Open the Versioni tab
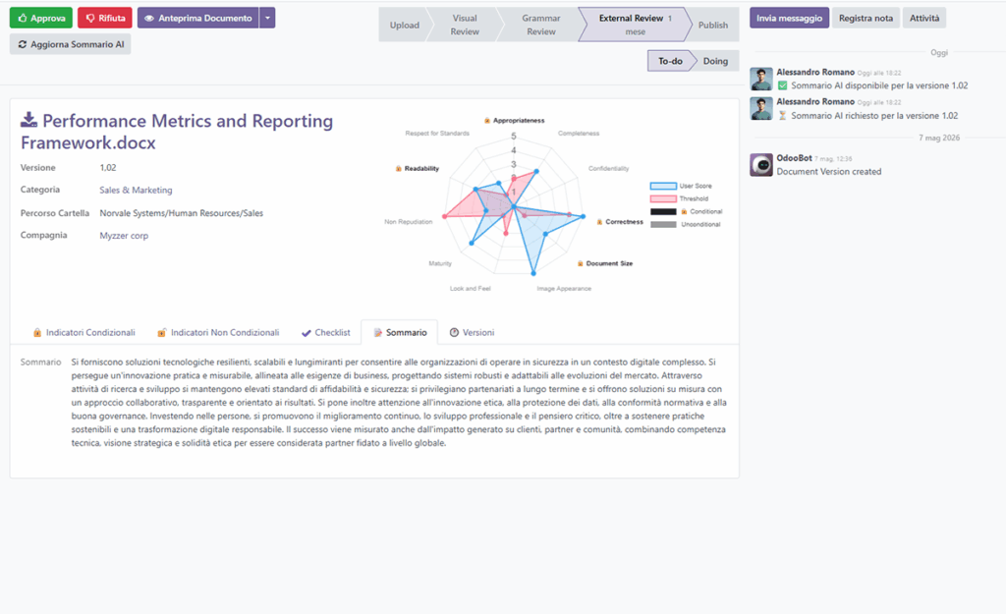Screen dimensions: 1006x614 [x=472, y=332]
